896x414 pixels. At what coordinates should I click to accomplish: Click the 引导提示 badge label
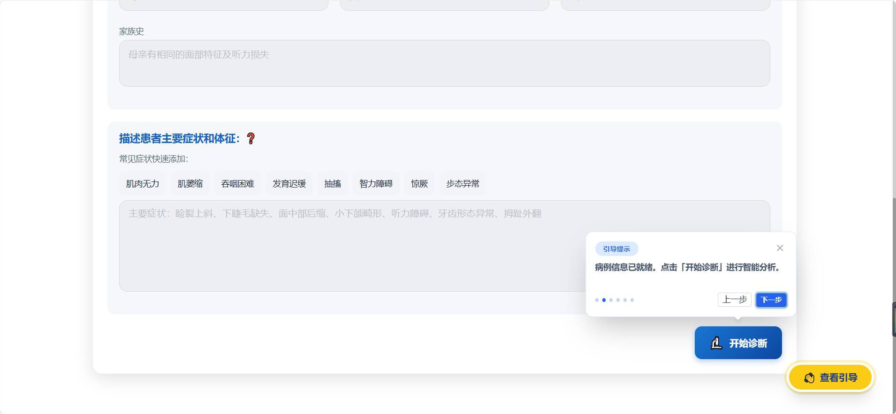(616, 249)
